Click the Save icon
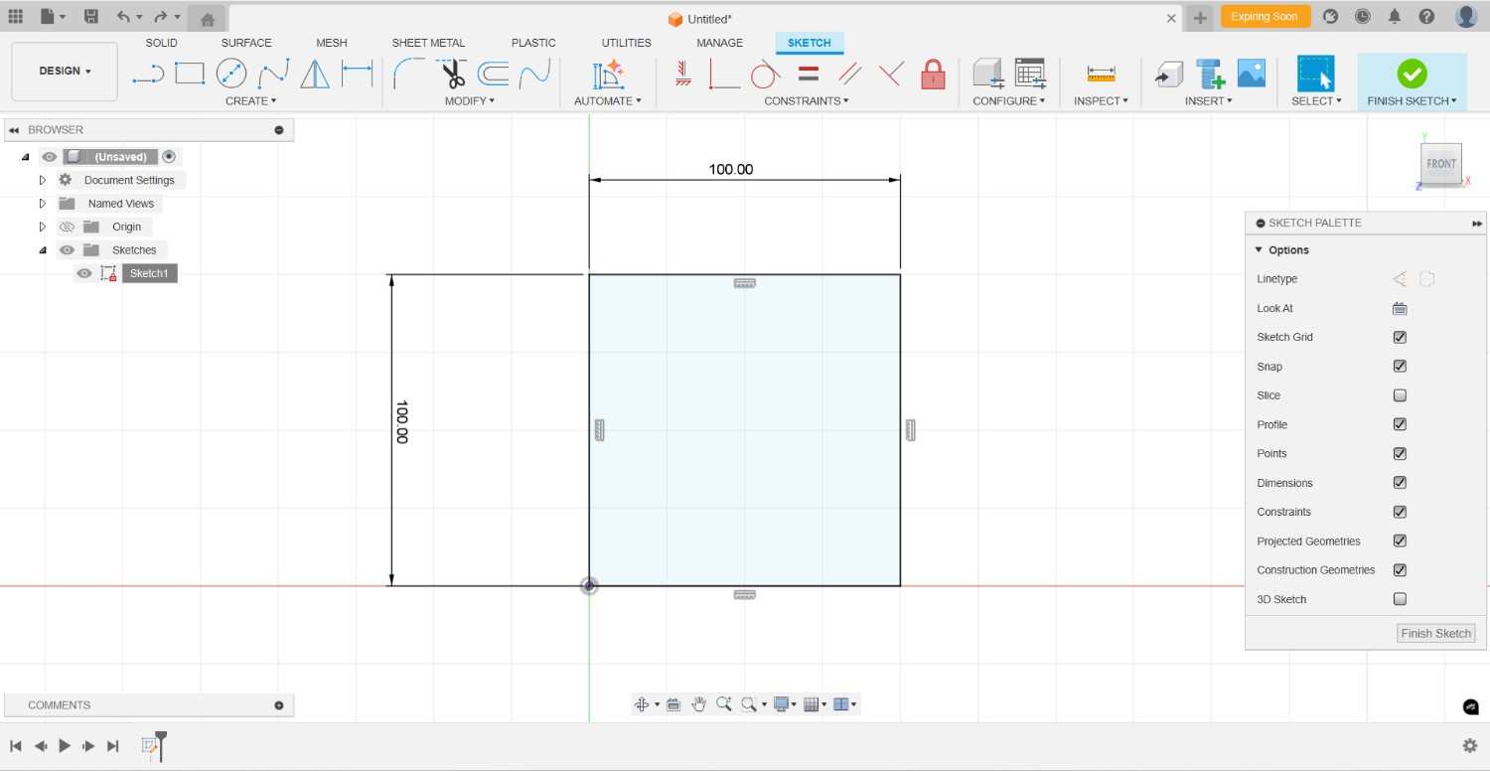The image size is (1490, 771). pos(91,17)
